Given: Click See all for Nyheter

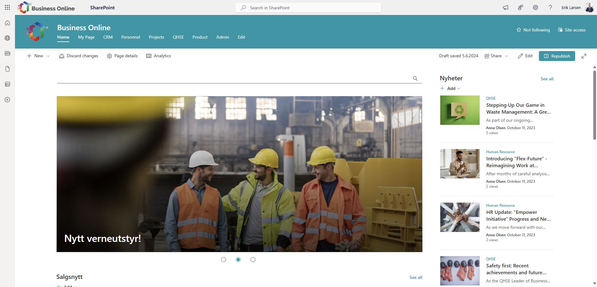Looking at the screenshot, I should (547, 79).
